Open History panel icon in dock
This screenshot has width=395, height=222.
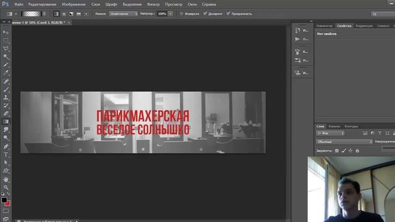[x=297, y=30]
